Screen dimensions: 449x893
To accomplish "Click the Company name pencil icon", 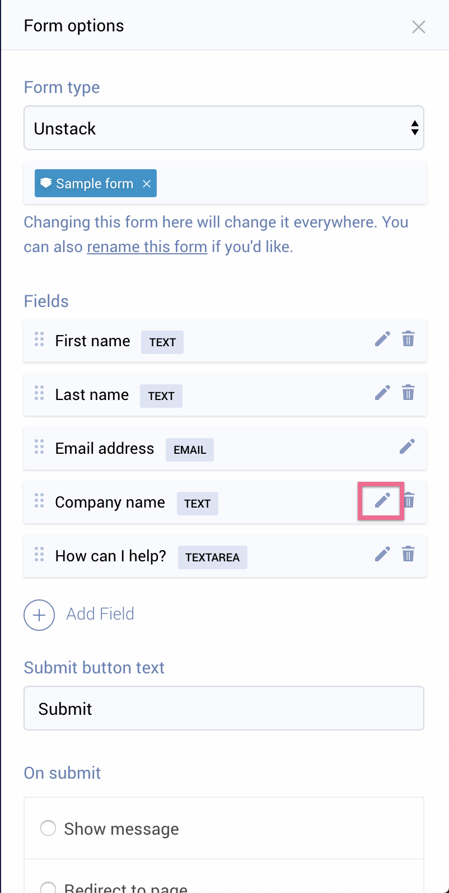I will click(x=382, y=500).
